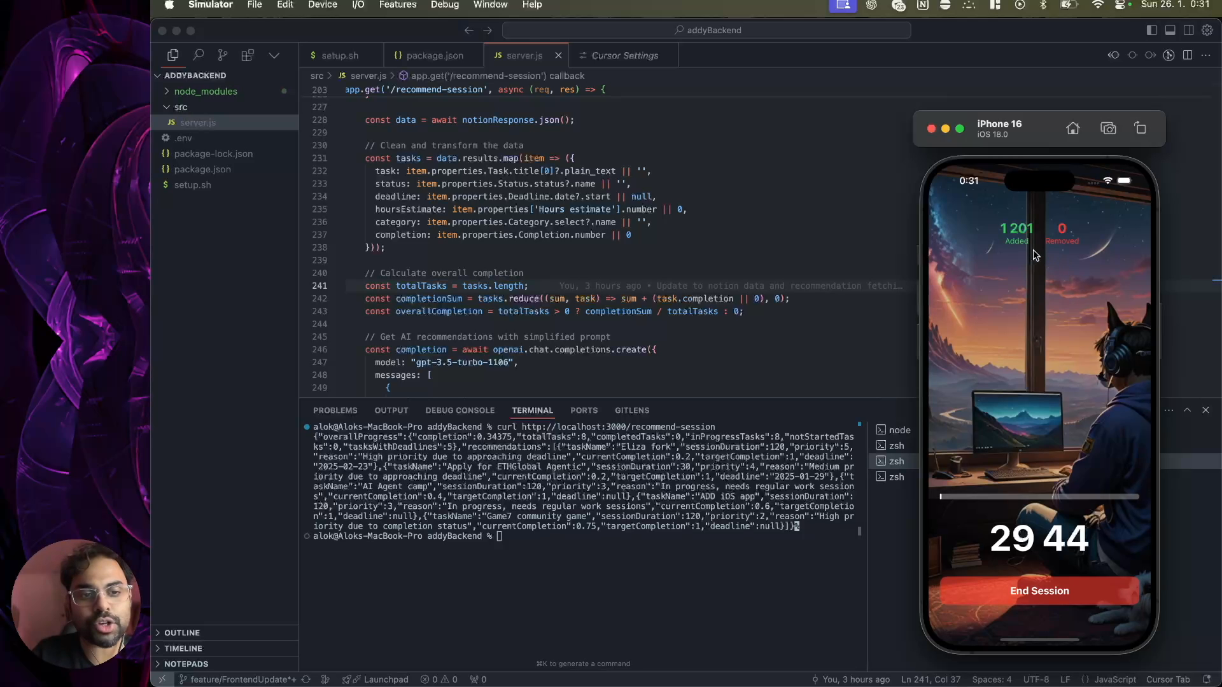
Task: Open the Source Control view icon
Action: pyautogui.click(x=223, y=55)
